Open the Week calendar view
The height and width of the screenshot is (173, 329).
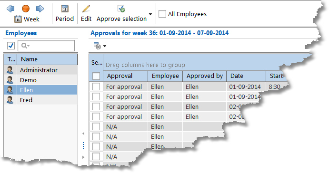click(x=27, y=19)
